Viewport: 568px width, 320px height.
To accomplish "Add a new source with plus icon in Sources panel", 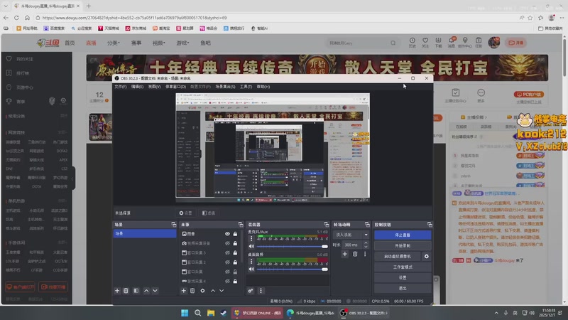I will (184, 291).
